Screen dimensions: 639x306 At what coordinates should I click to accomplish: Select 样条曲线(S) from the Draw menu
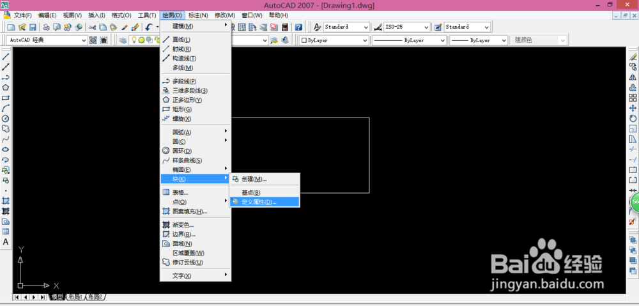tap(196, 160)
